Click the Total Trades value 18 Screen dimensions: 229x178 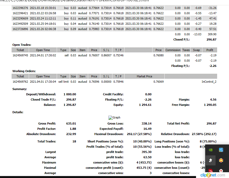pos(74,141)
